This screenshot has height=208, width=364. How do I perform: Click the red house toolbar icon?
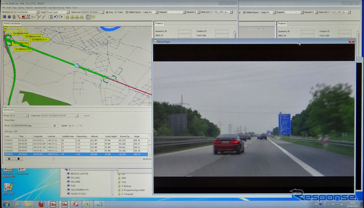23,17
